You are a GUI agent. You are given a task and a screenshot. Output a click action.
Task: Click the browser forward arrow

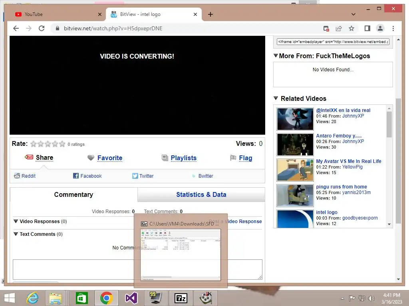point(29,28)
